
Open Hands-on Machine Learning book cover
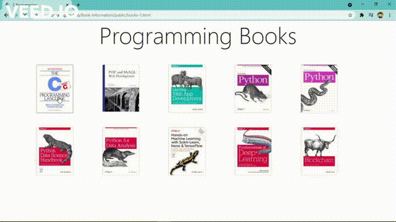(187, 151)
